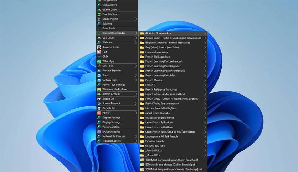Open the Francais Immersion folder
The image size is (298, 172).
click(173, 52)
